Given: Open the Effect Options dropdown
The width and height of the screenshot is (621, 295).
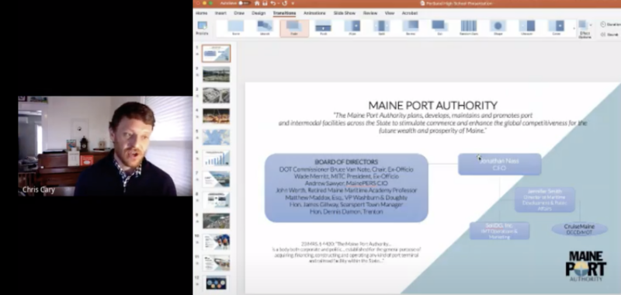Looking at the screenshot, I should (585, 29).
